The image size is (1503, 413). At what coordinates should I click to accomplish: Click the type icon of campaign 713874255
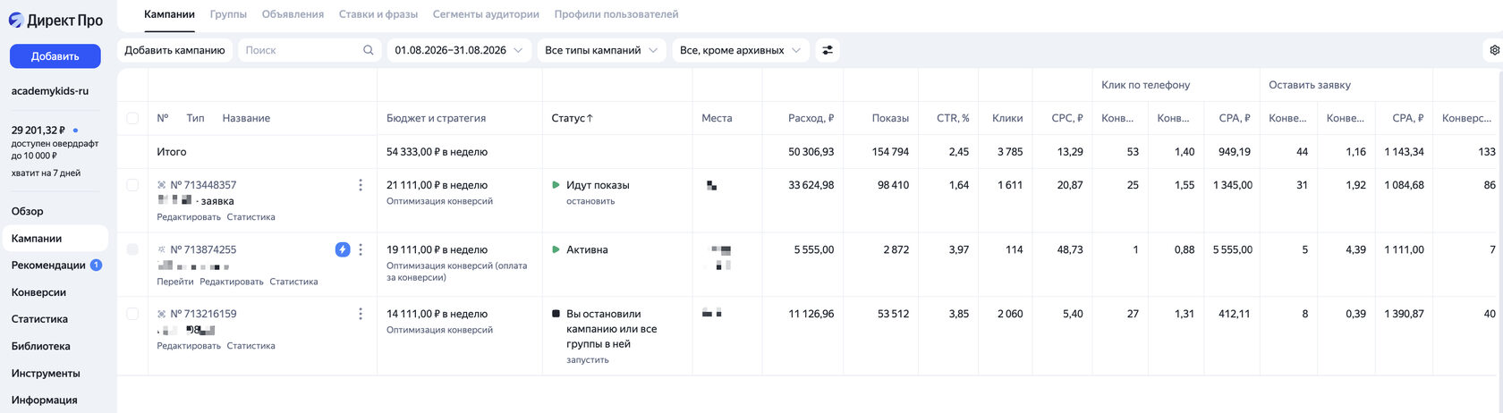pos(162,249)
